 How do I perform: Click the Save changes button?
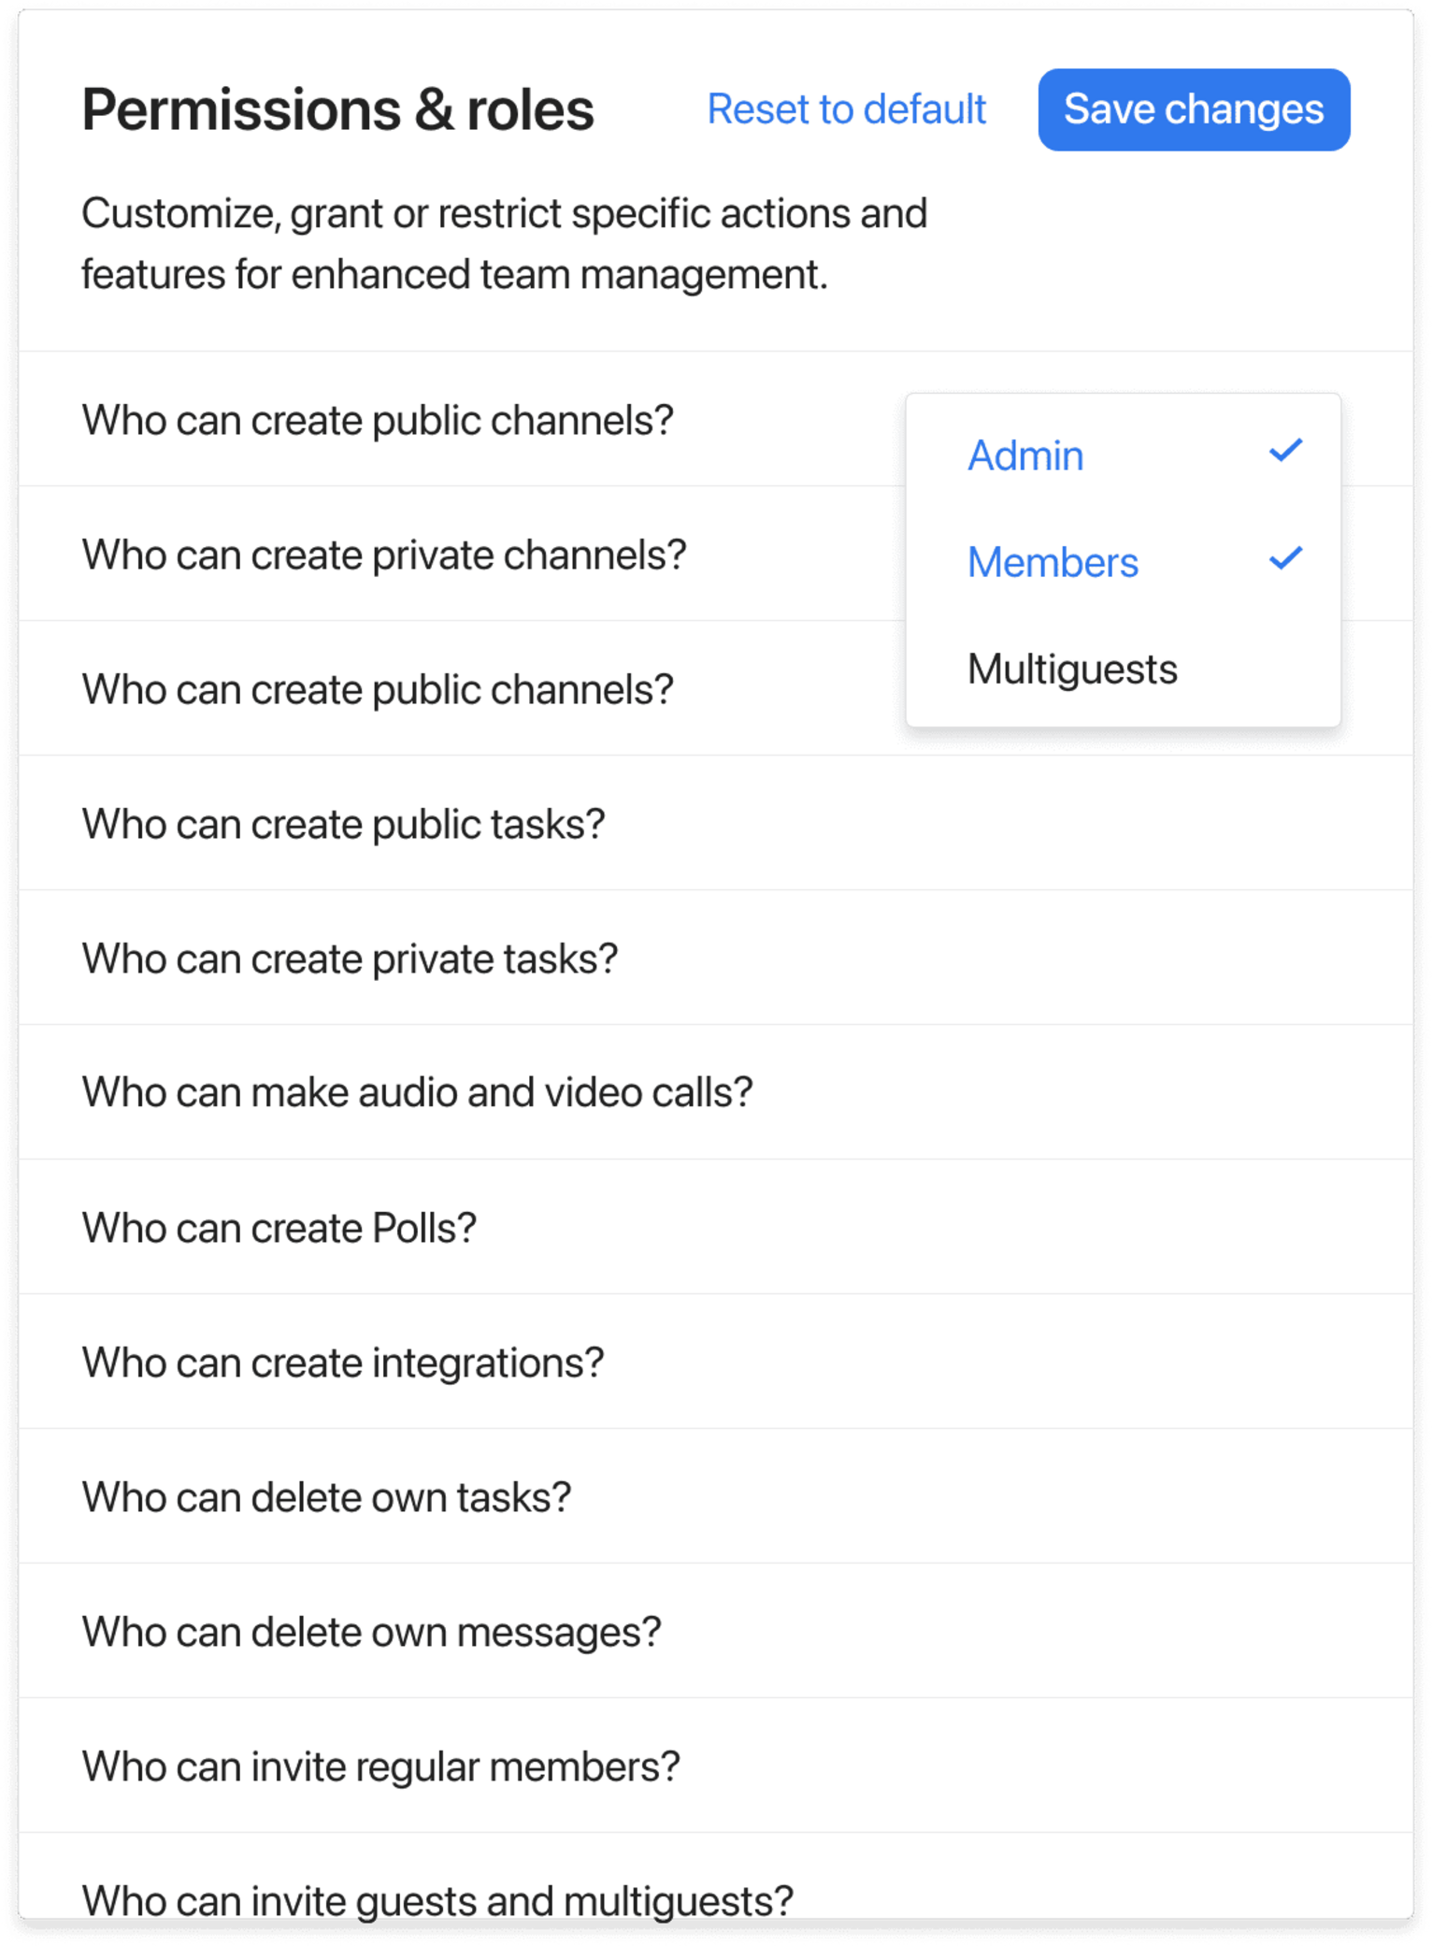click(x=1192, y=109)
